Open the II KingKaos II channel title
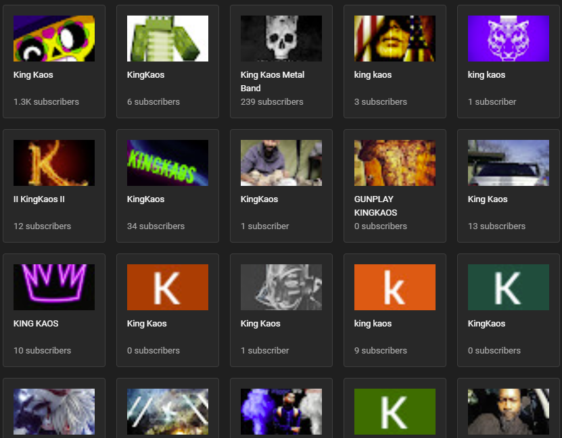Image resolution: width=562 pixels, height=438 pixels. click(x=39, y=199)
